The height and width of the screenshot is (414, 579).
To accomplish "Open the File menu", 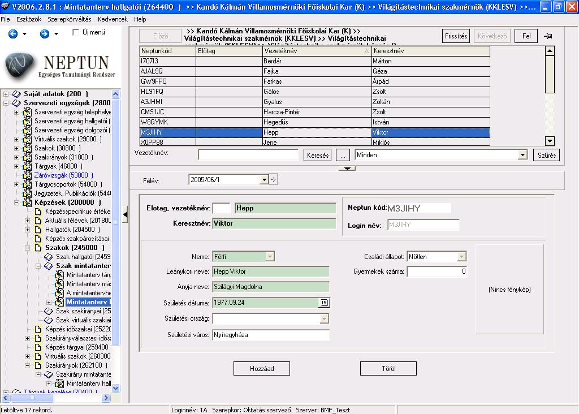I will (5, 19).
